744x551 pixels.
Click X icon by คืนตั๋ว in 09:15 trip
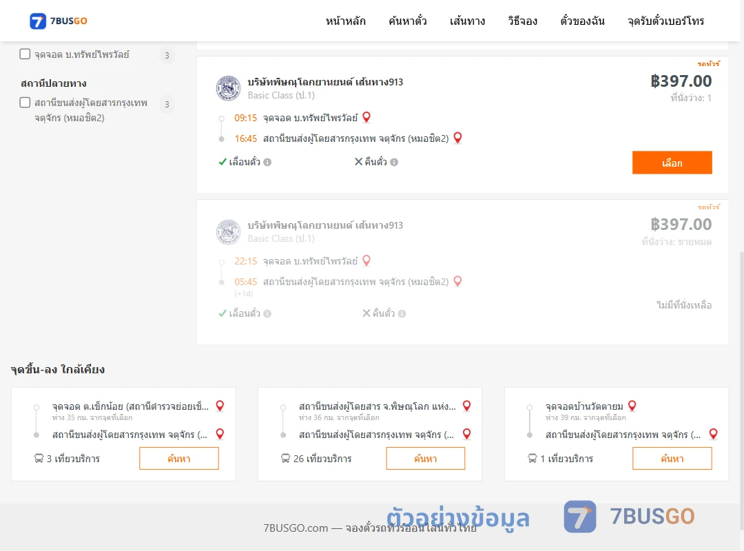[359, 162]
